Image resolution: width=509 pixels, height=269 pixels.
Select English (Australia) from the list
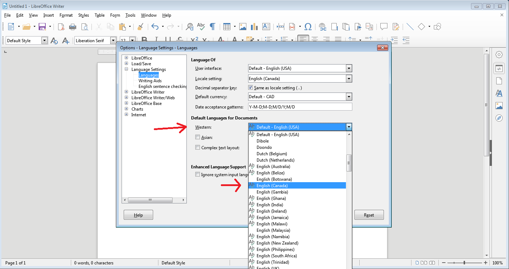pos(297,166)
